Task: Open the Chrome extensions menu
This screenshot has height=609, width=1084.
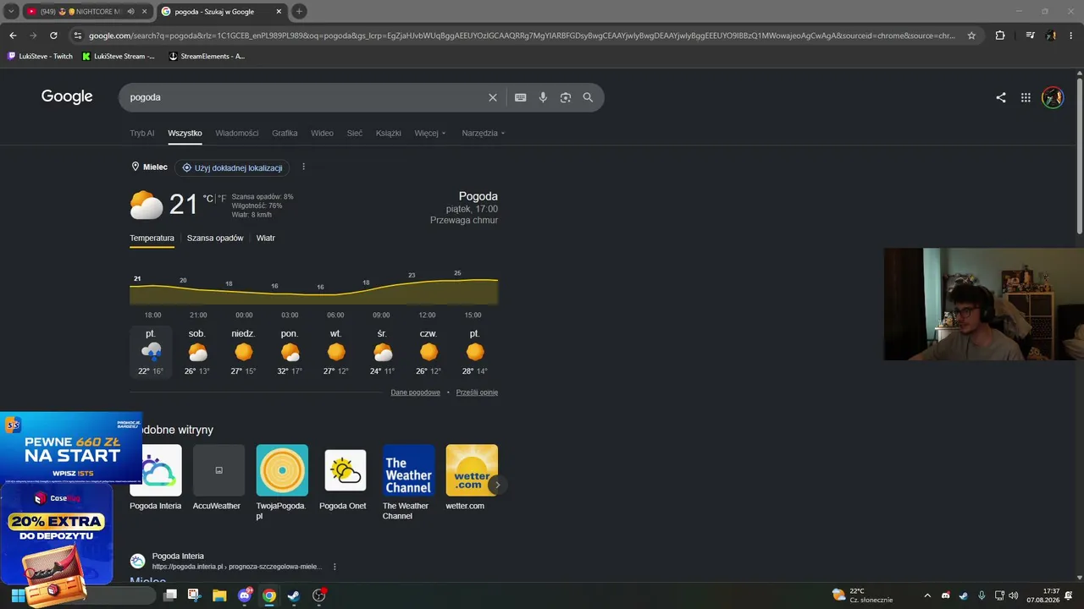Action: pyautogui.click(x=1000, y=36)
